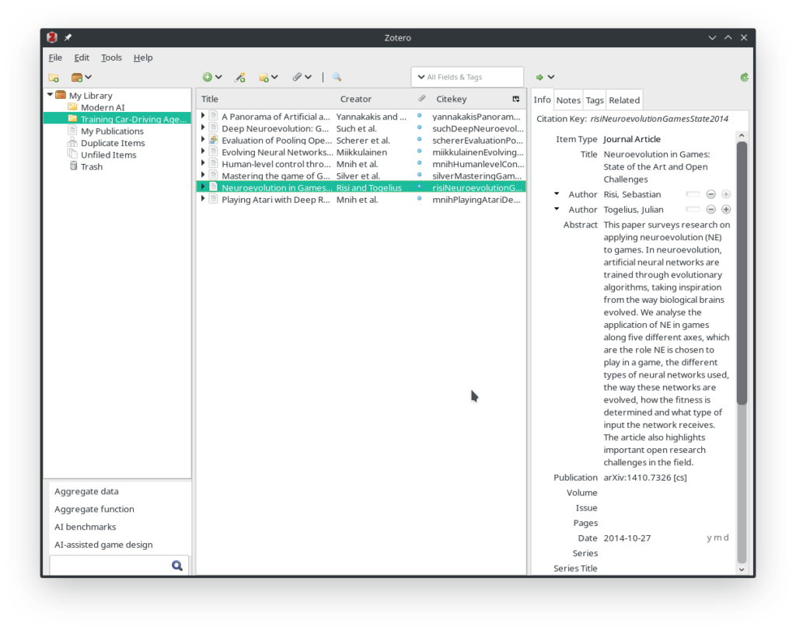This screenshot has width=796, height=630.
Task: Switch to the Related tab
Action: click(x=624, y=100)
